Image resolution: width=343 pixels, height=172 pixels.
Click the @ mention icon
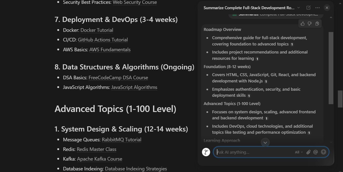pyautogui.click(x=316, y=152)
